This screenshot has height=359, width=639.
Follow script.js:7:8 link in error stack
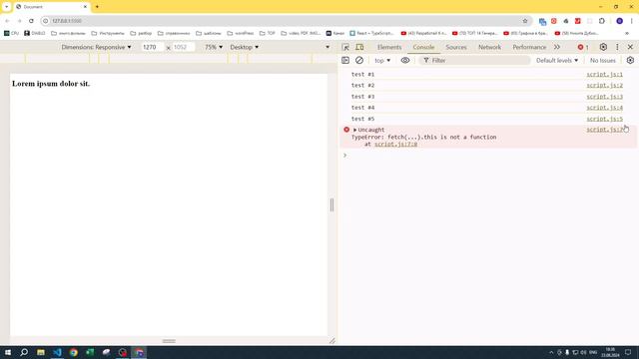coord(395,144)
